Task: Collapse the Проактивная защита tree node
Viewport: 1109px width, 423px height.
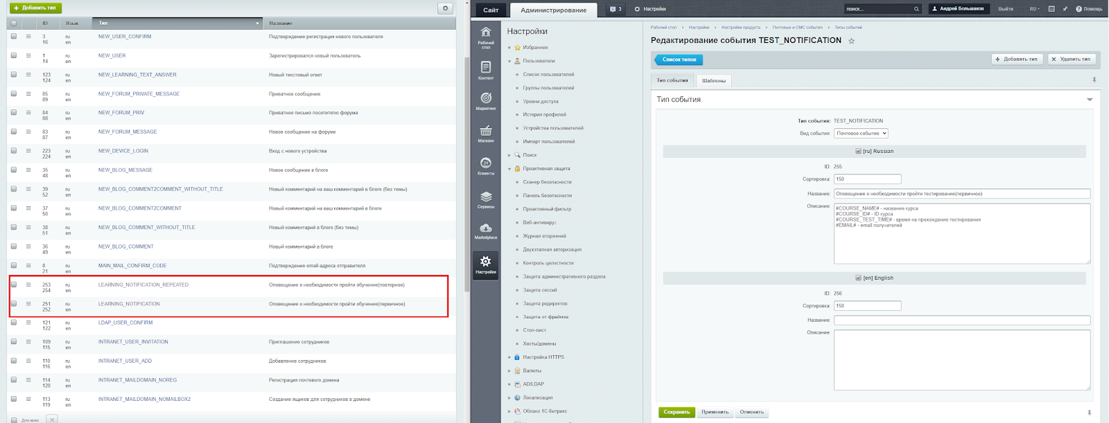Action: (509, 169)
